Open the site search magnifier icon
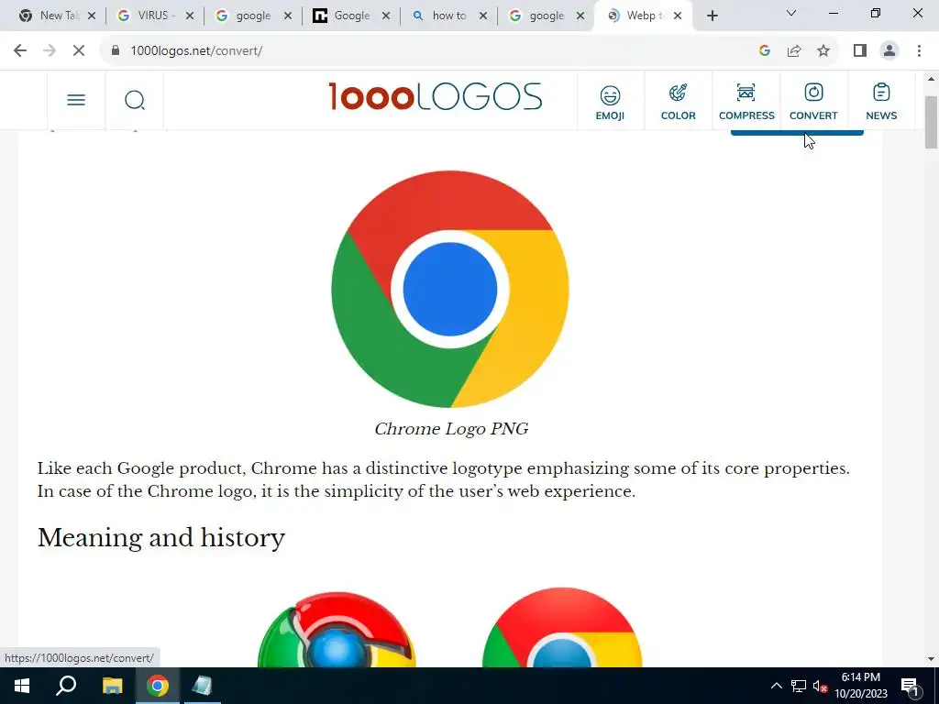The width and height of the screenshot is (939, 704). click(x=135, y=100)
